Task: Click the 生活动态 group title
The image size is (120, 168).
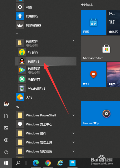Action: click(87, 5)
